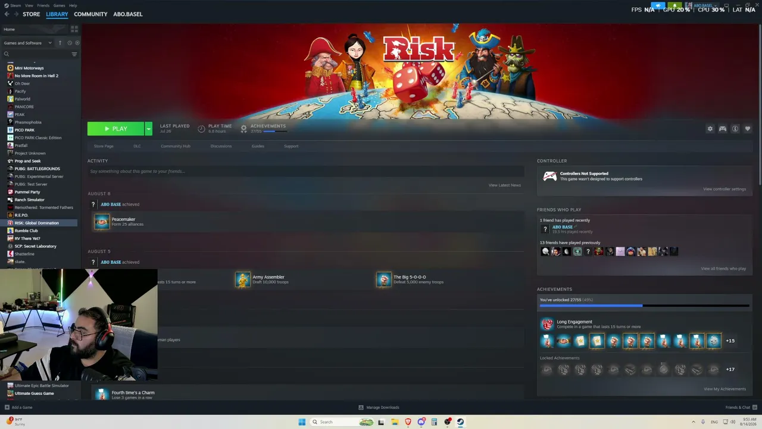Switch to the STORE tab
This screenshot has height=429, width=762.
(x=32, y=14)
